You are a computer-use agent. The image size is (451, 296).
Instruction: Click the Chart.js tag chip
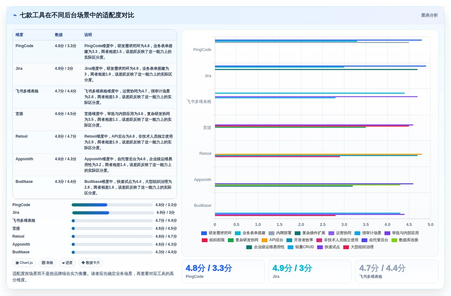[24, 263]
